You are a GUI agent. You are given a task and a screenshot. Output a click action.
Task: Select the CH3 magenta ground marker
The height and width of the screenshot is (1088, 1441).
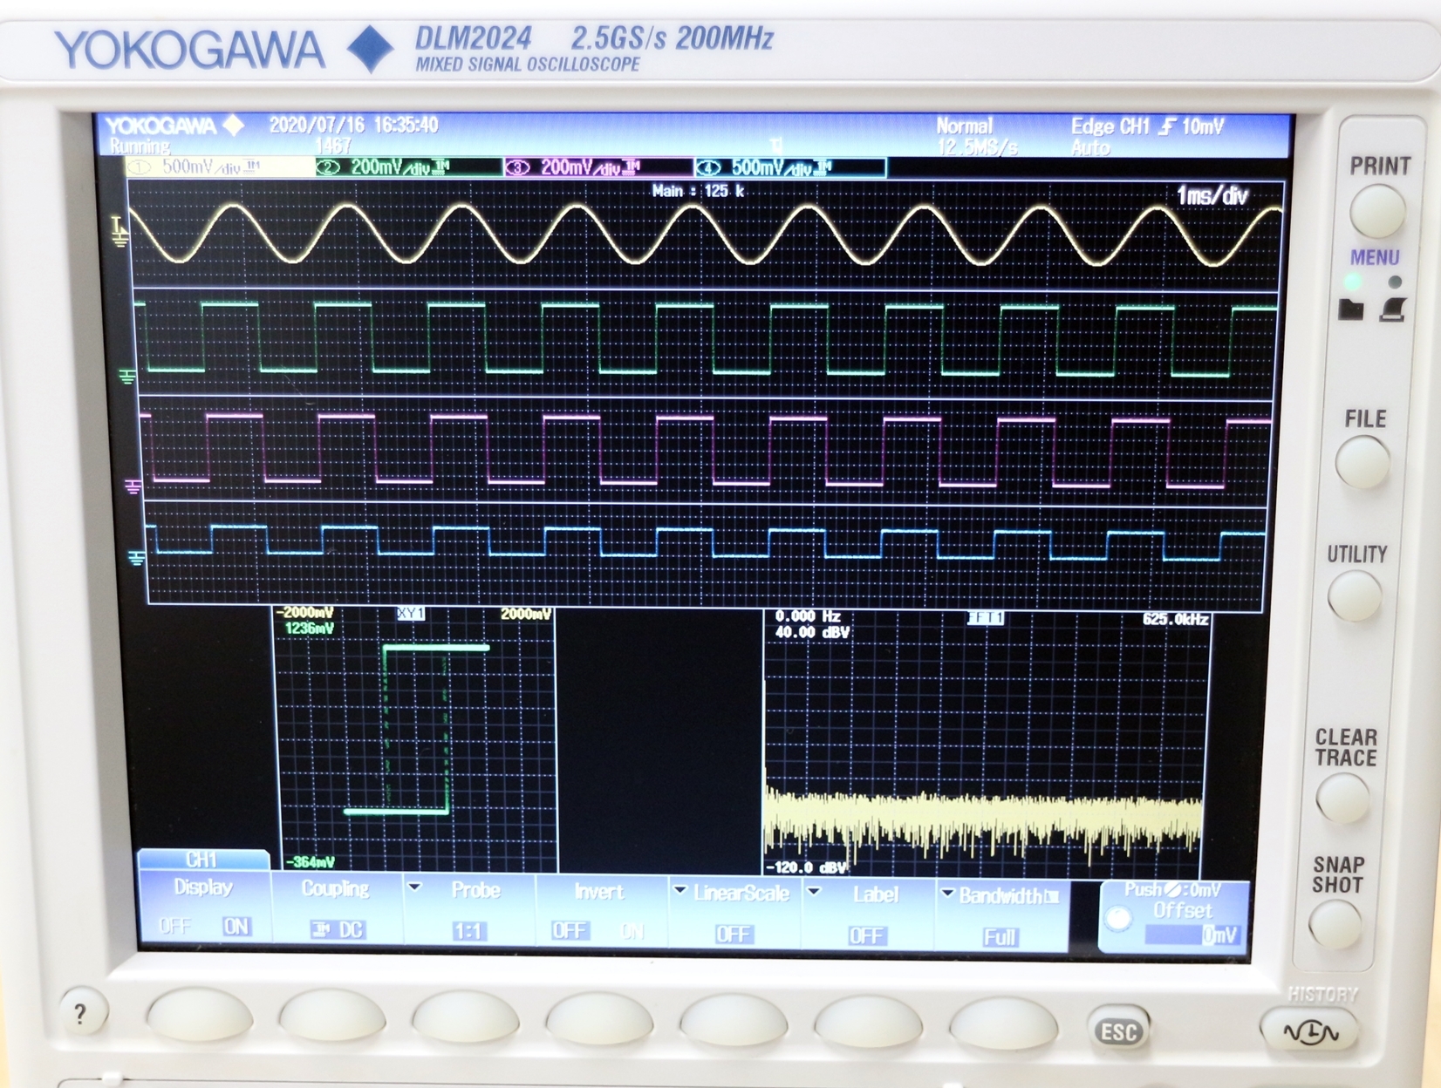tap(133, 486)
